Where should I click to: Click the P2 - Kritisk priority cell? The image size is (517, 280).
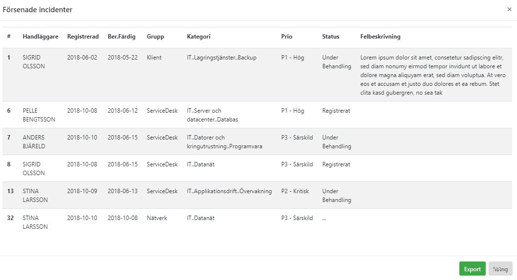pyautogui.click(x=295, y=191)
